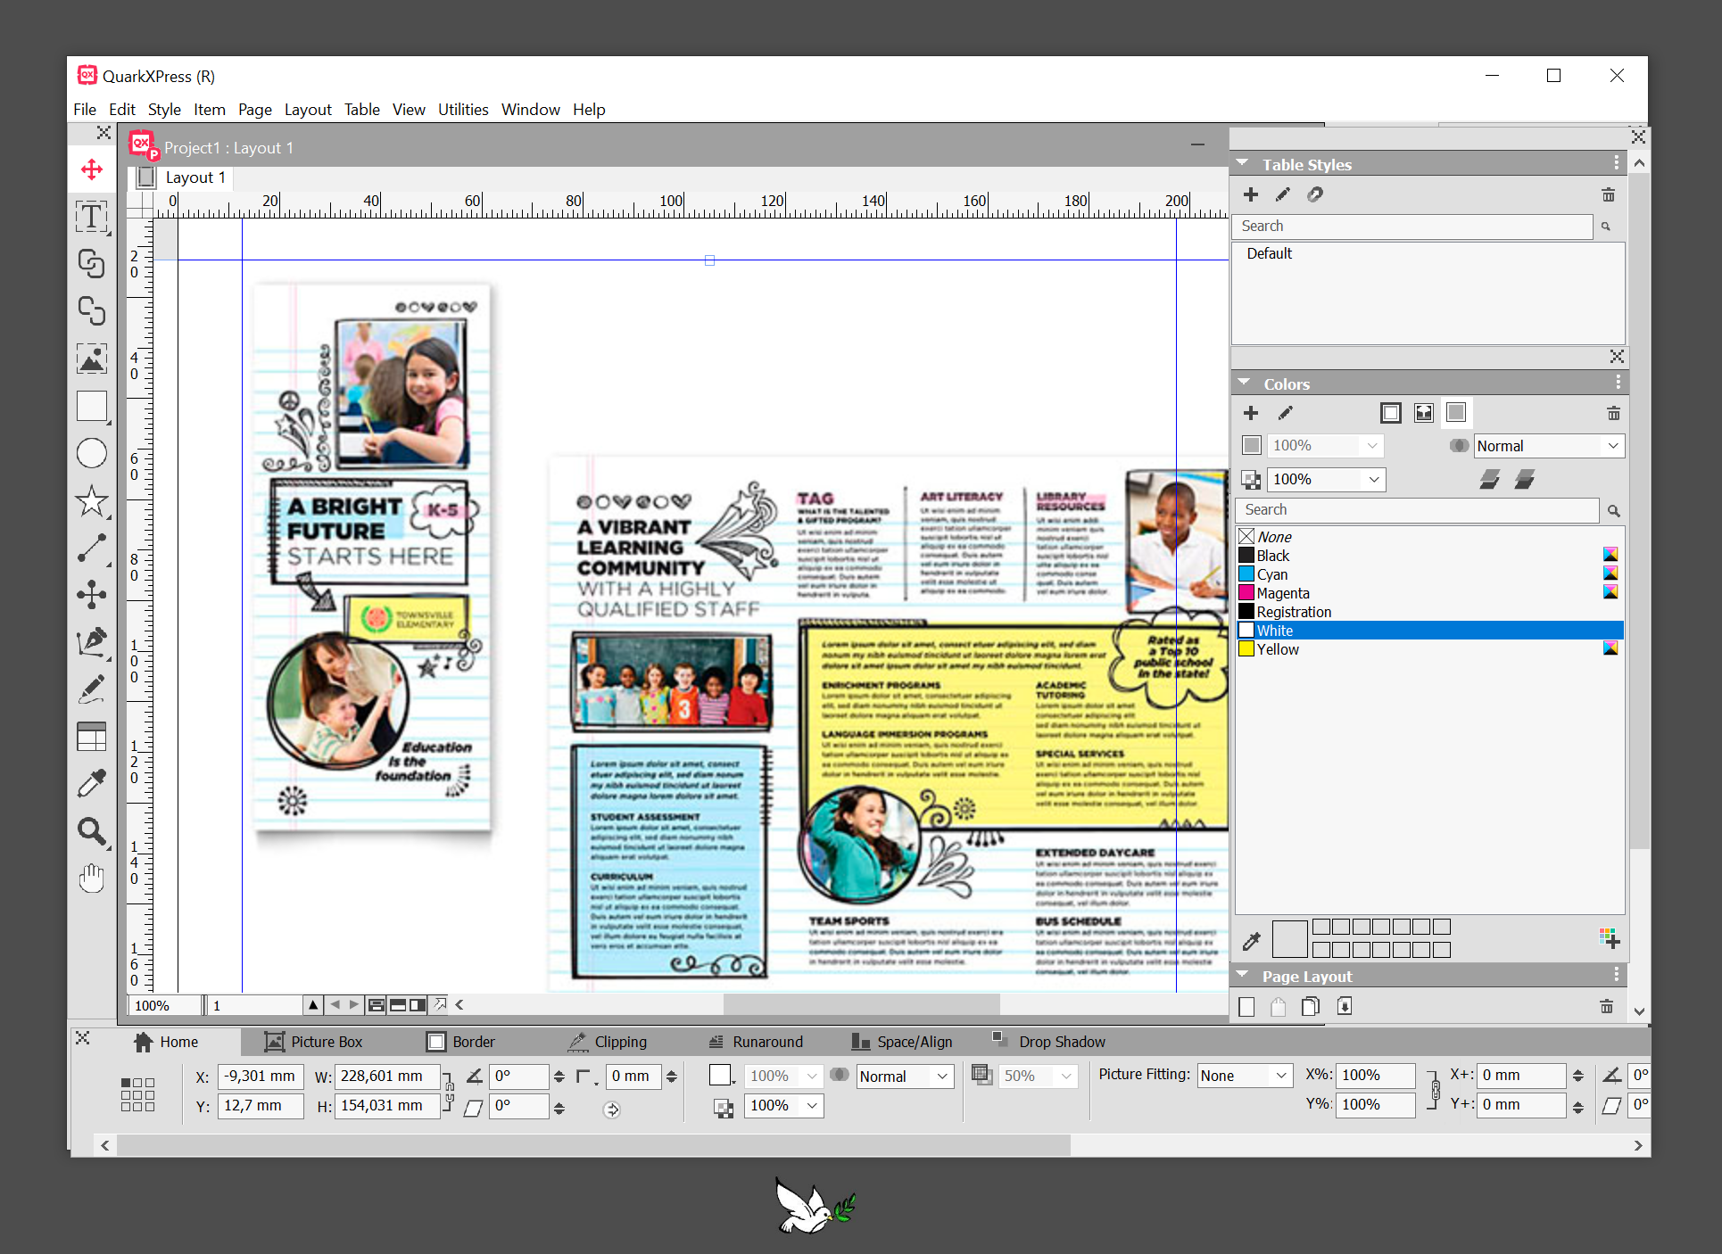Delete page using Page Layout trash

click(x=1606, y=1006)
